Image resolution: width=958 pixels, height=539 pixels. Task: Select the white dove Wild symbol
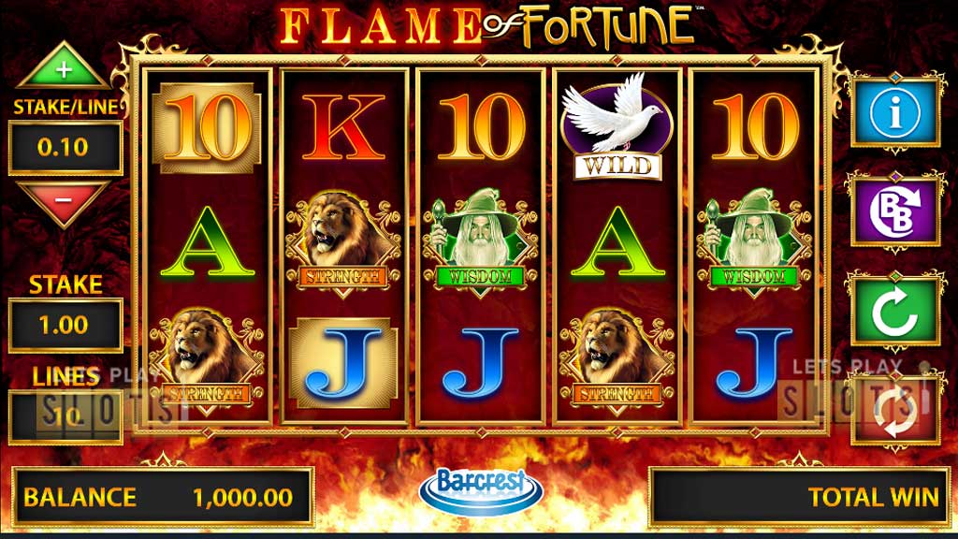(617, 126)
